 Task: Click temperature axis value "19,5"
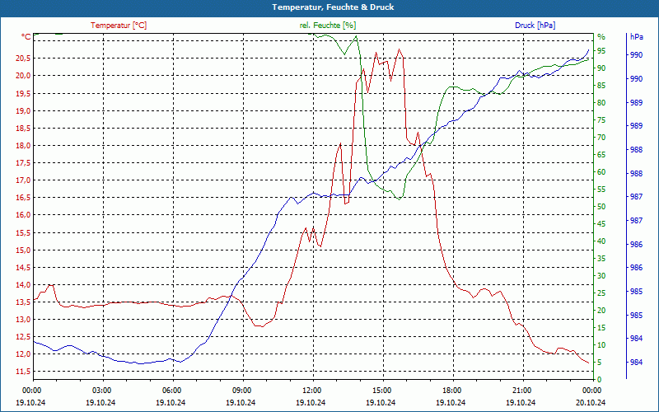coord(23,93)
